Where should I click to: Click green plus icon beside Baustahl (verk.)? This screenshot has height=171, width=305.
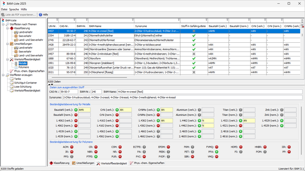tap(76, 110)
